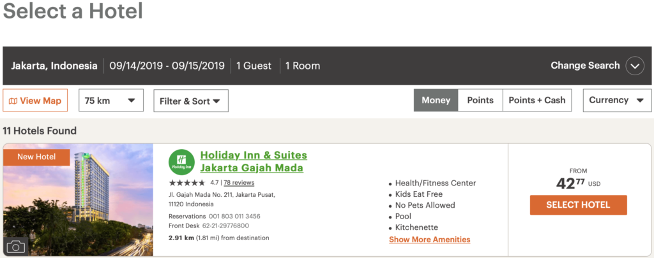Image resolution: width=654 pixels, height=258 pixels.
Task: Click Change Search in the dark bar
Action: click(x=585, y=66)
